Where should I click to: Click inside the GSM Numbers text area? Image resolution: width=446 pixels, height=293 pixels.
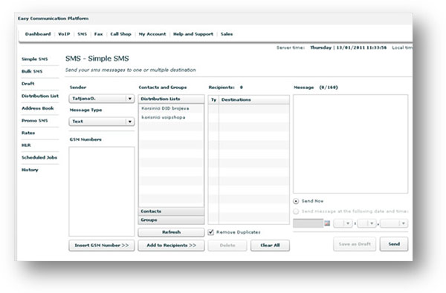(x=102, y=191)
